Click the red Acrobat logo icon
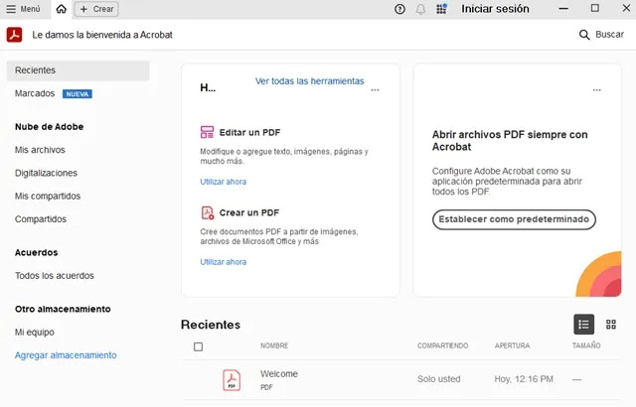This screenshot has width=636, height=407. (x=14, y=35)
